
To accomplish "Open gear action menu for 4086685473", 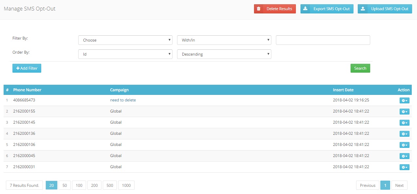I will [405, 100].
